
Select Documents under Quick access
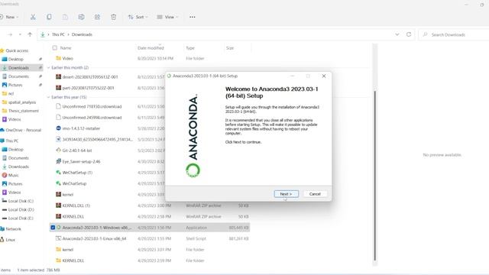pos(18,76)
